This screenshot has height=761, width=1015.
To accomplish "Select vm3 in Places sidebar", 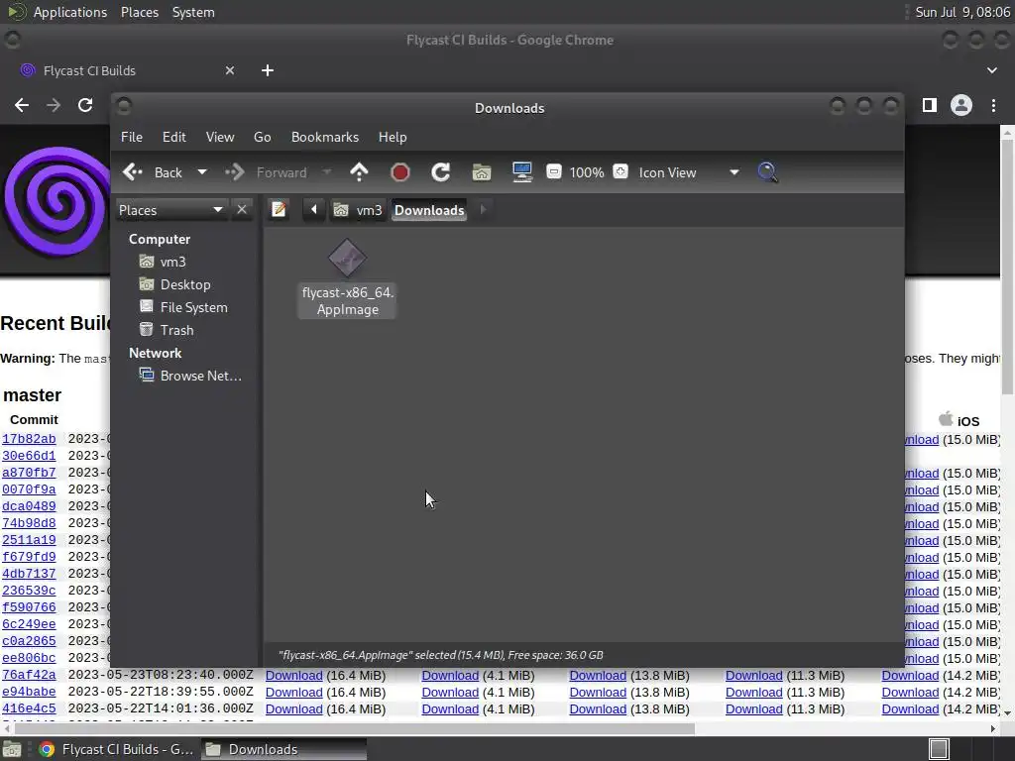I will point(163,262).
